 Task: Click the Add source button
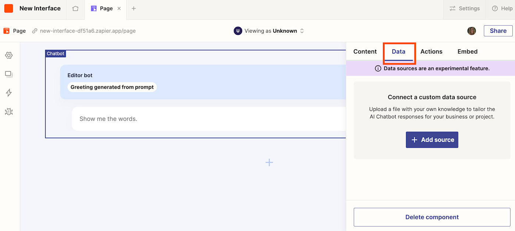[432, 140]
